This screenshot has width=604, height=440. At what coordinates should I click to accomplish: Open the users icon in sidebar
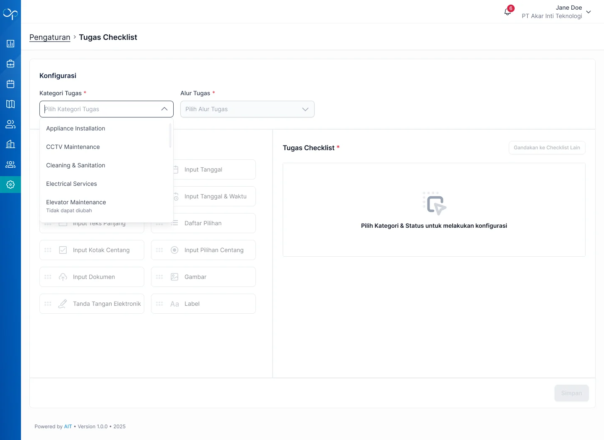coord(10,124)
